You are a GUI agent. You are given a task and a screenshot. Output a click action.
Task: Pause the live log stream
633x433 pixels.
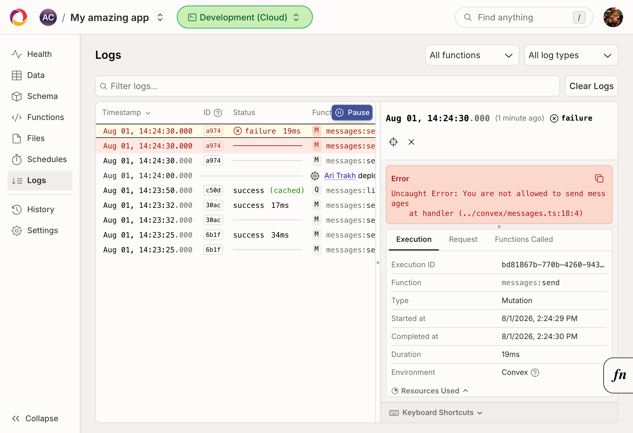352,113
